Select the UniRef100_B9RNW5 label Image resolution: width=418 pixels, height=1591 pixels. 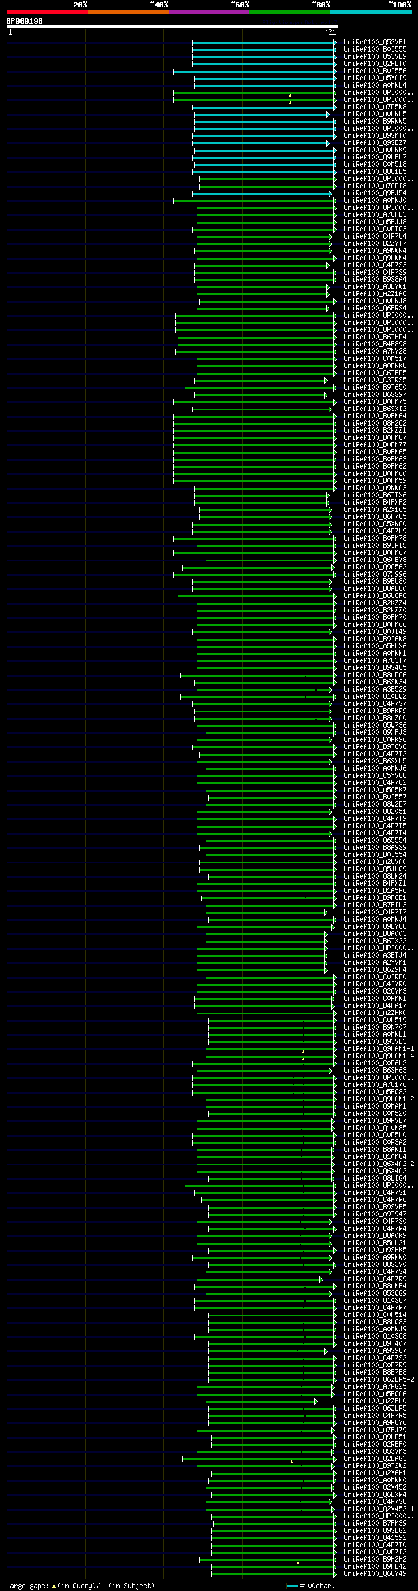click(375, 122)
